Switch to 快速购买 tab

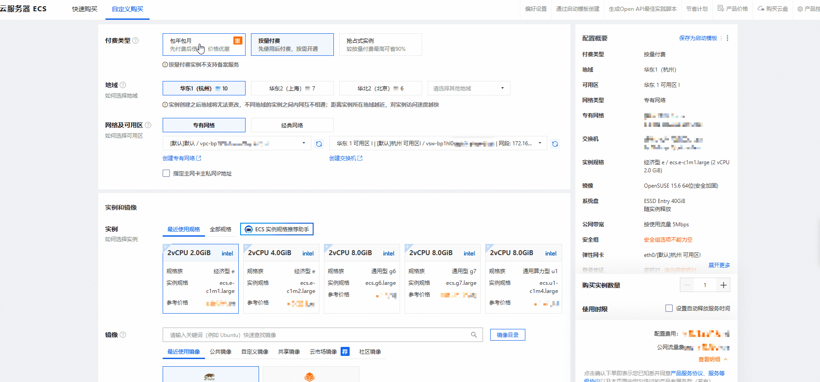pyautogui.click(x=85, y=9)
